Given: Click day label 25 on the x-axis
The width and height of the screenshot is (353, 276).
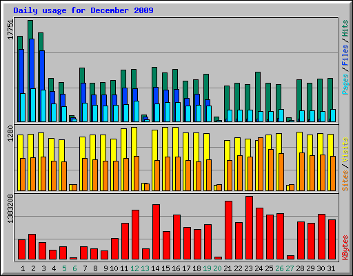Looking at the screenshot, I should (x=269, y=268).
